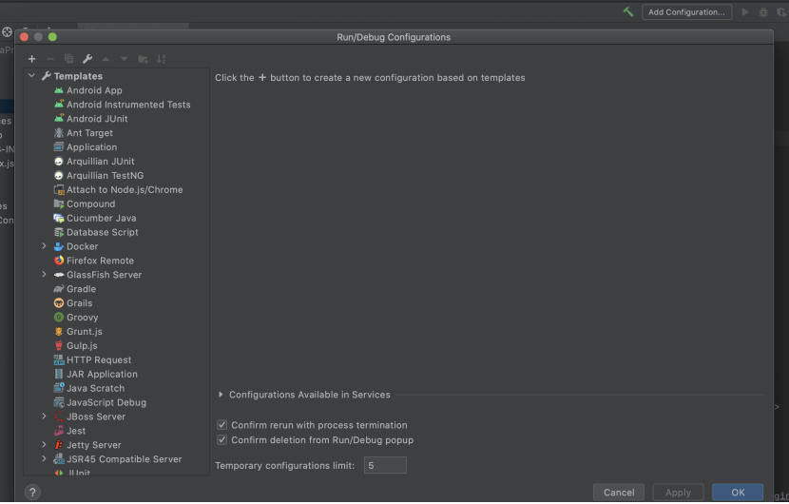This screenshot has width=789, height=504.
Task: Click the Android App template icon
Action: 59,90
